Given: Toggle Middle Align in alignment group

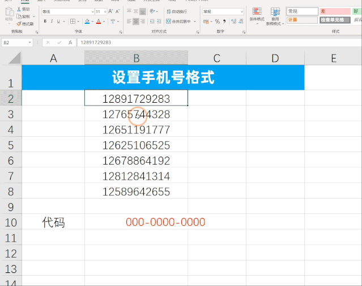Looking at the screenshot, I should 136,11.
